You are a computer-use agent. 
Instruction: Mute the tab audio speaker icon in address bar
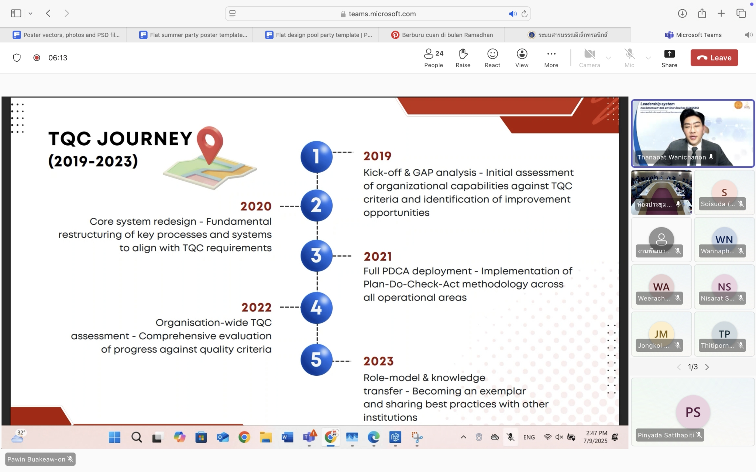[x=512, y=14]
